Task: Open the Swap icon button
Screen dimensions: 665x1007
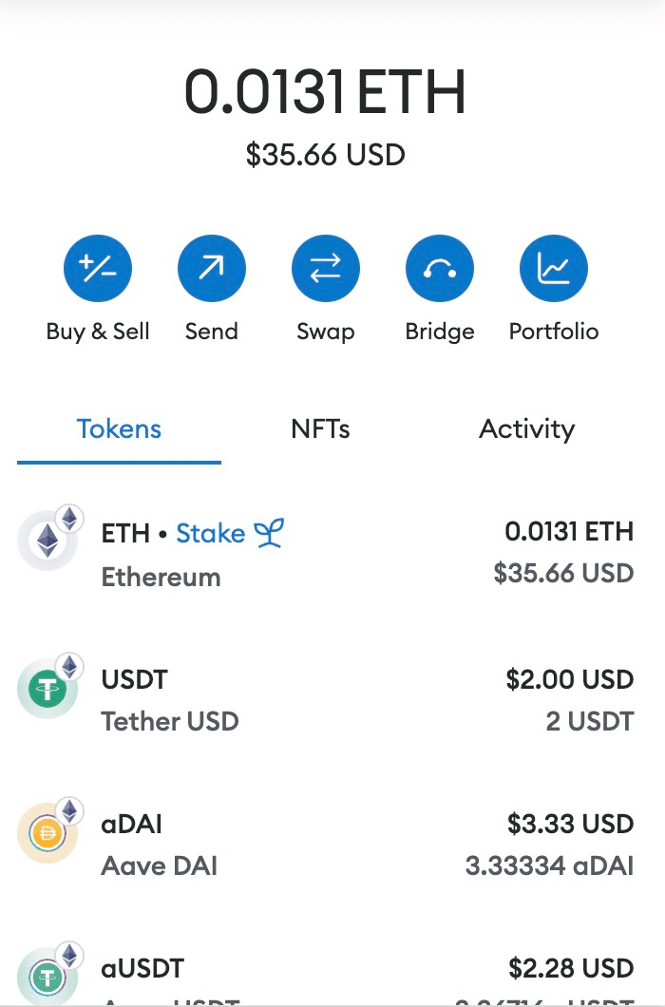Action: tap(326, 270)
